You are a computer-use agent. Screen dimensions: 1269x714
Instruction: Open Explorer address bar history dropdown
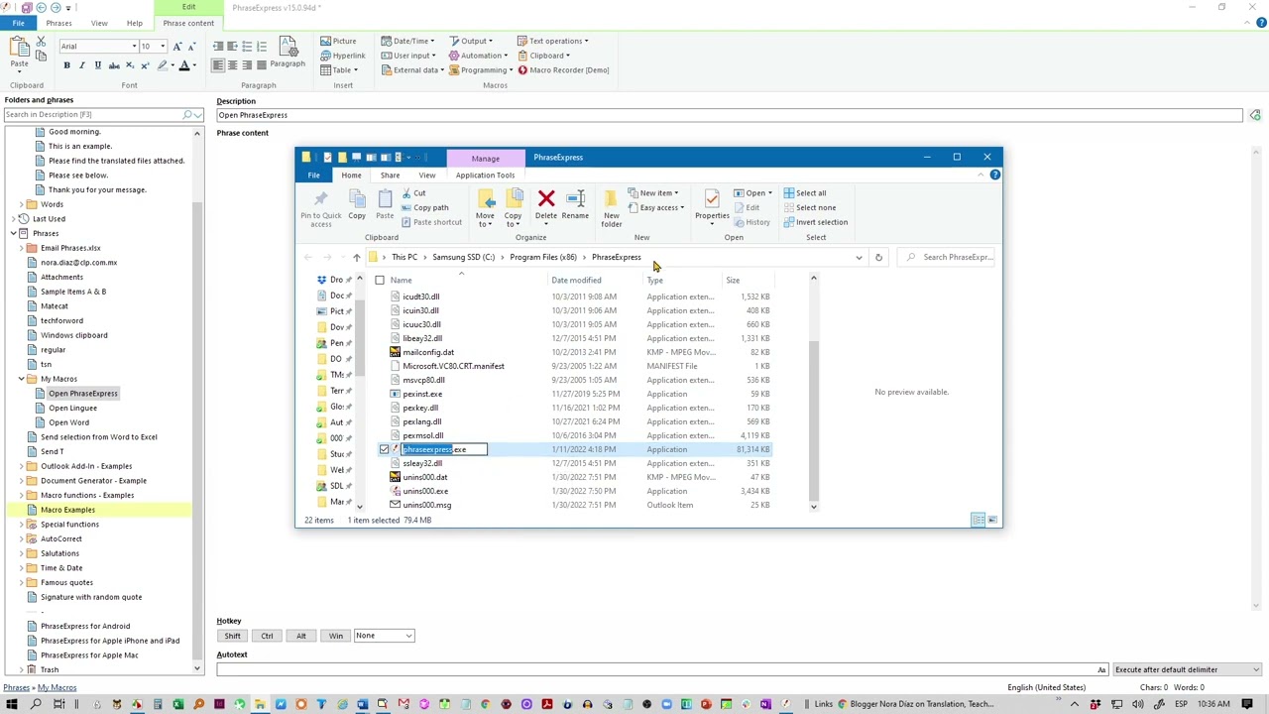coord(859,258)
